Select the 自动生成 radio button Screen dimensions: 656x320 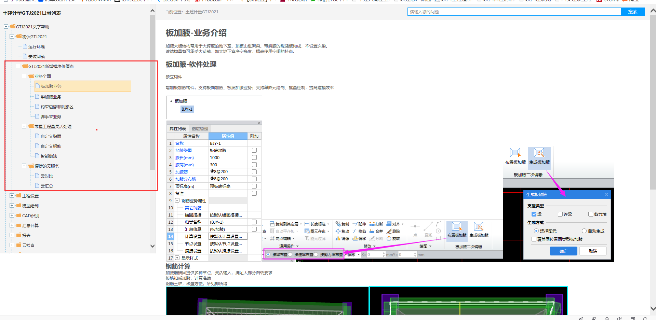point(584,231)
